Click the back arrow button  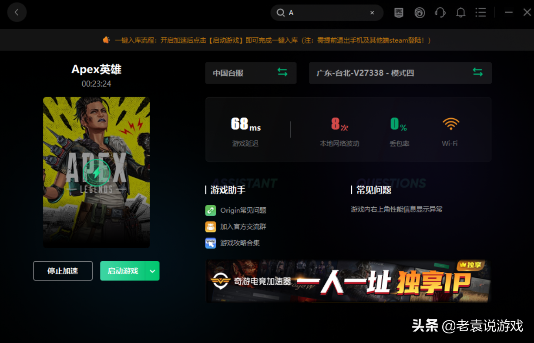point(17,13)
